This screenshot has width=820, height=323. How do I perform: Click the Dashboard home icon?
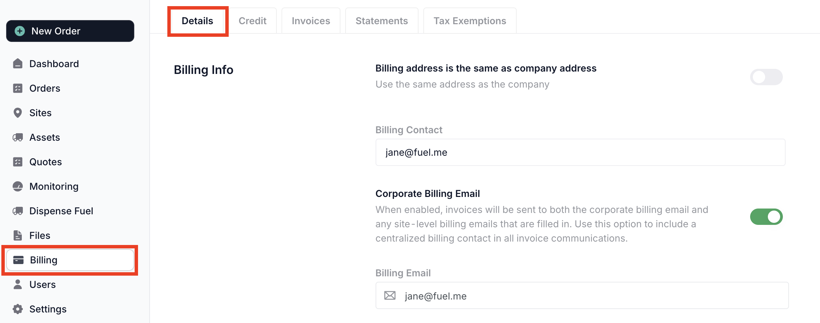pyautogui.click(x=18, y=64)
